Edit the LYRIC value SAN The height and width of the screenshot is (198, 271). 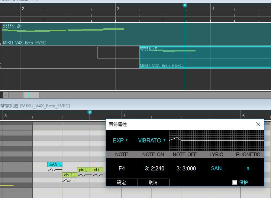[x=216, y=168]
